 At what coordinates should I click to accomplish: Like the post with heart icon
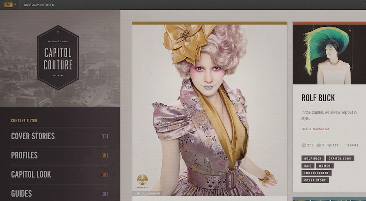[329, 145]
